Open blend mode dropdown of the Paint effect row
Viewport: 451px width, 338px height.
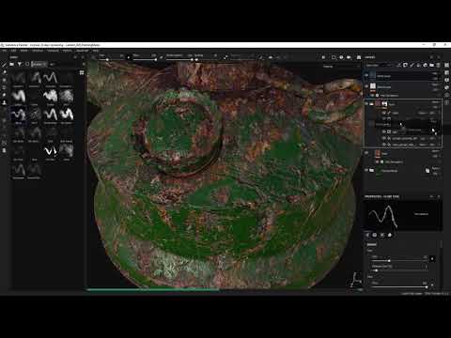point(424,113)
